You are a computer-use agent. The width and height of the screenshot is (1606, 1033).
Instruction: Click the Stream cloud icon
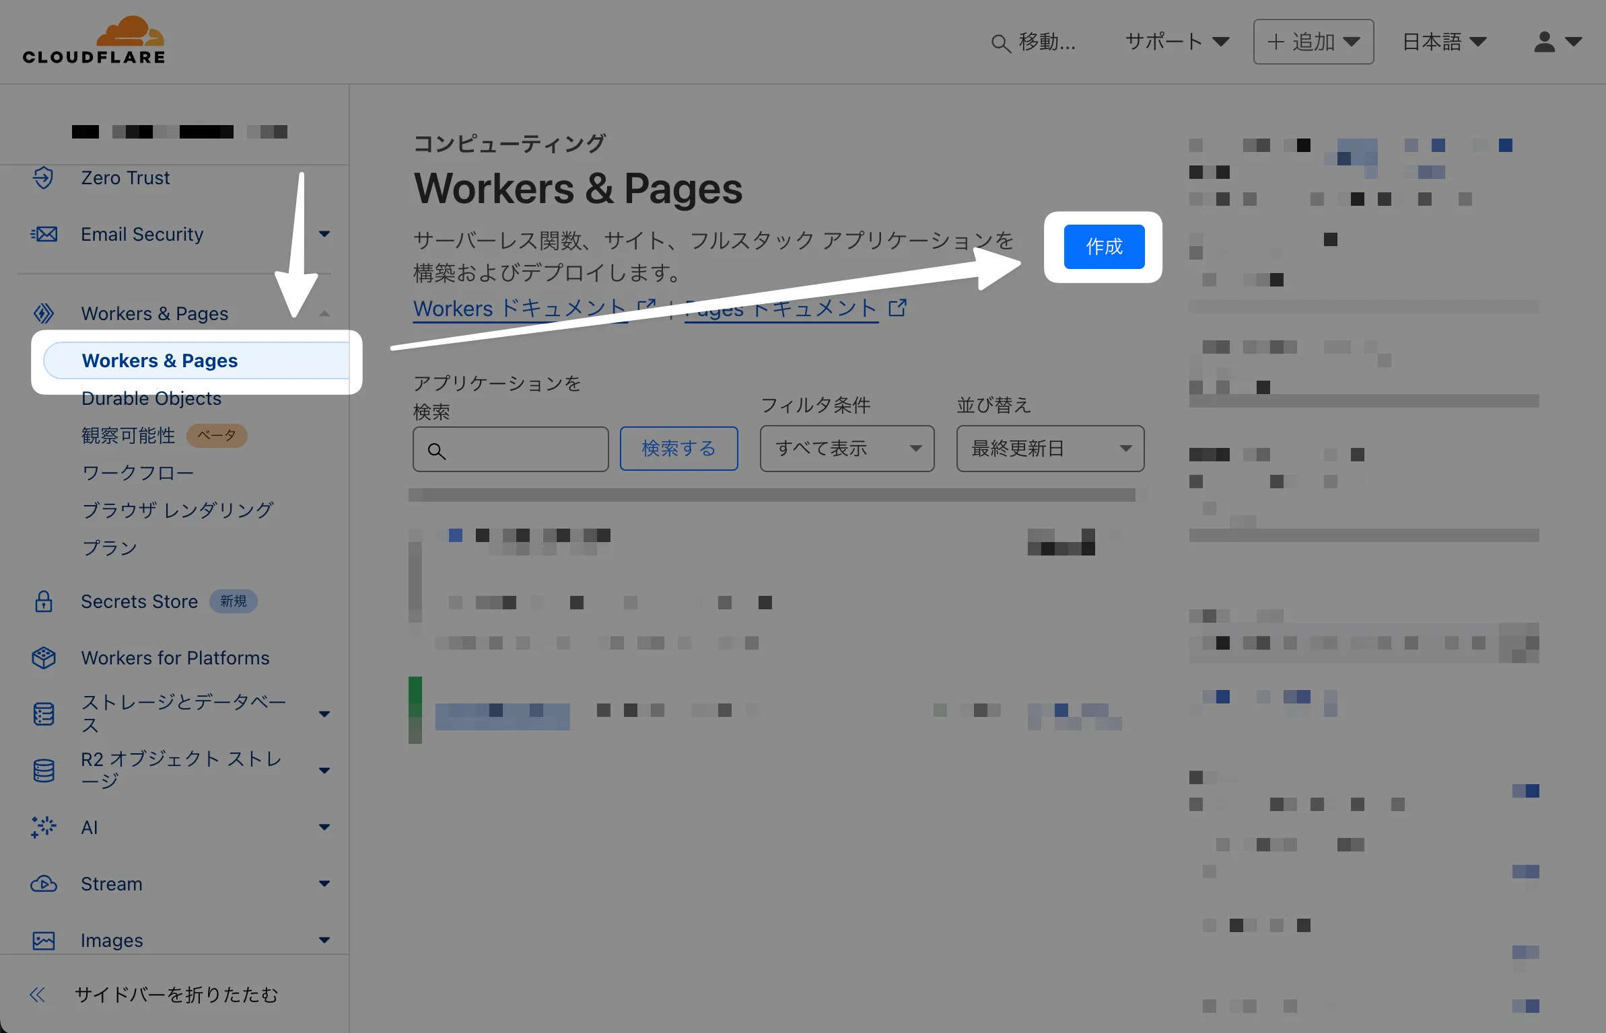44,884
